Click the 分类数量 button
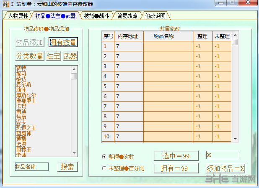This screenshot has height=188, width=259. pos(30,56)
